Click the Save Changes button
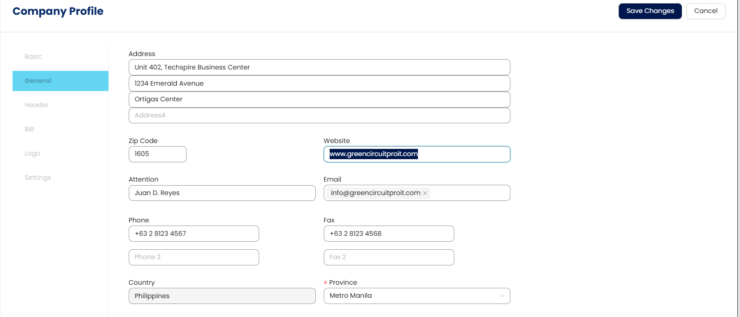This screenshot has height=317, width=740. 650,11
